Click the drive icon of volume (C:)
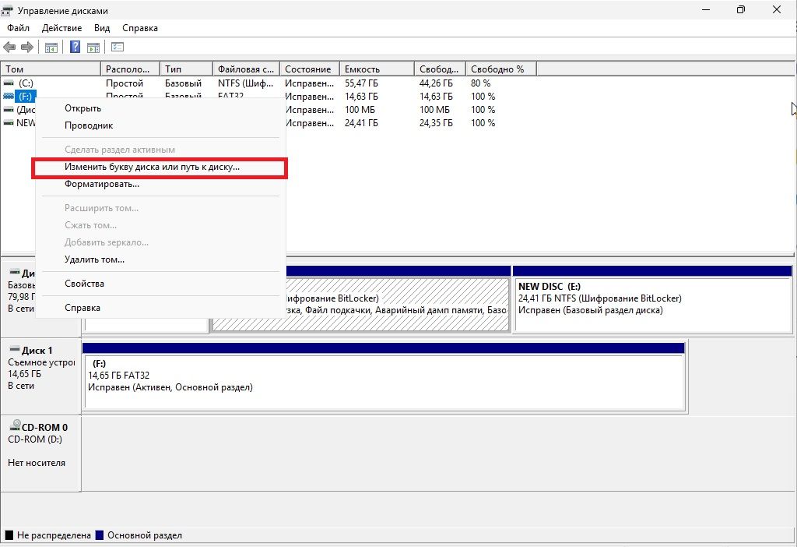The height and width of the screenshot is (547, 797). pyautogui.click(x=9, y=83)
